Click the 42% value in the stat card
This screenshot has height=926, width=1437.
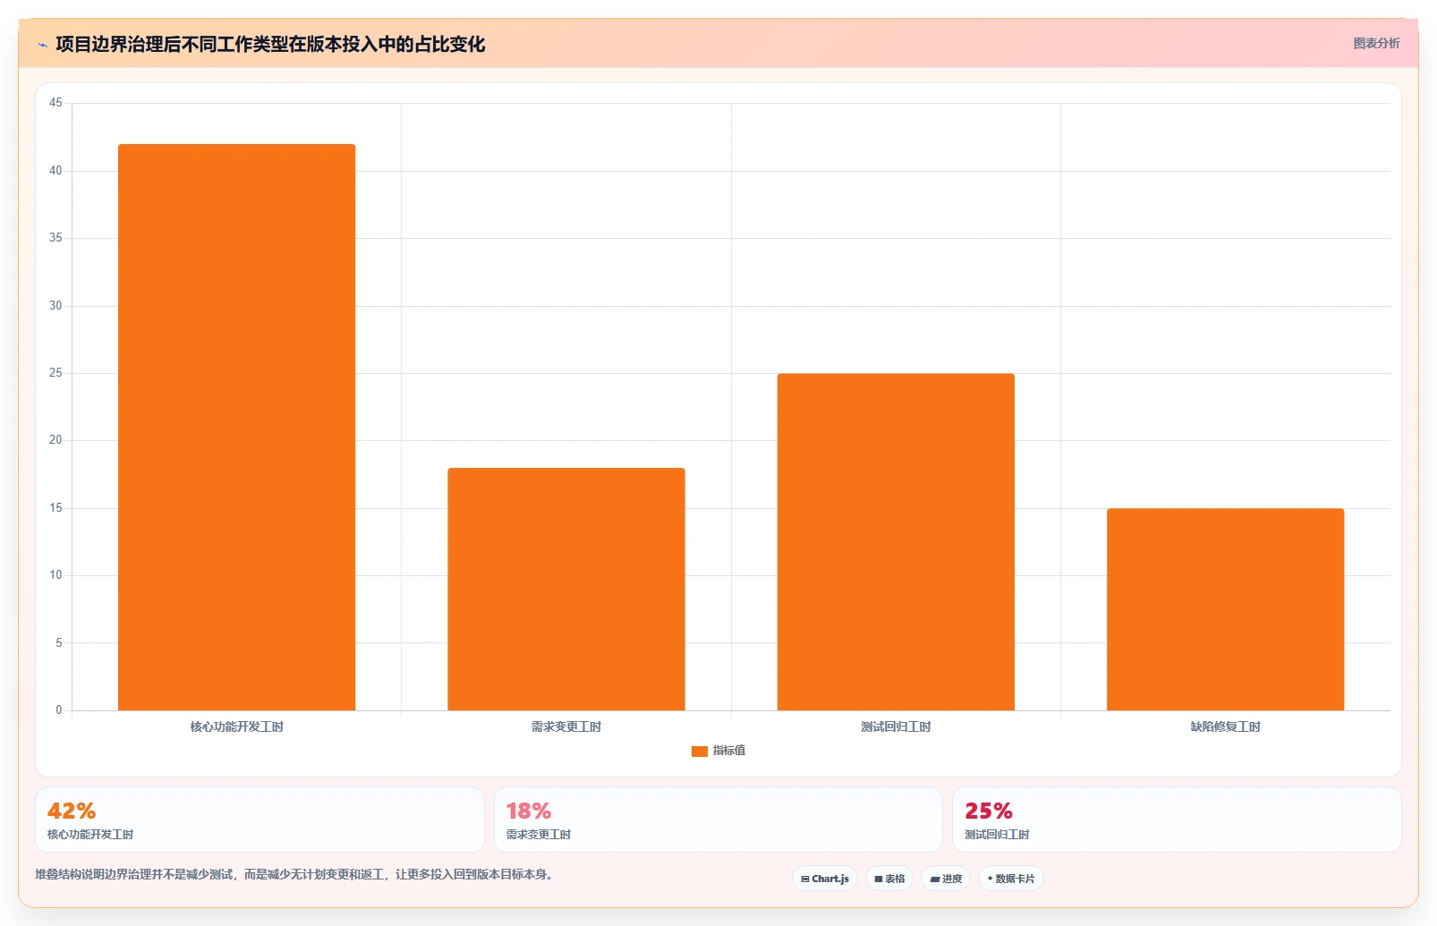point(72,811)
